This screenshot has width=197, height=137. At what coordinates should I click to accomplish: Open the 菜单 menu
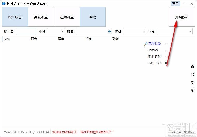pos(175,4)
